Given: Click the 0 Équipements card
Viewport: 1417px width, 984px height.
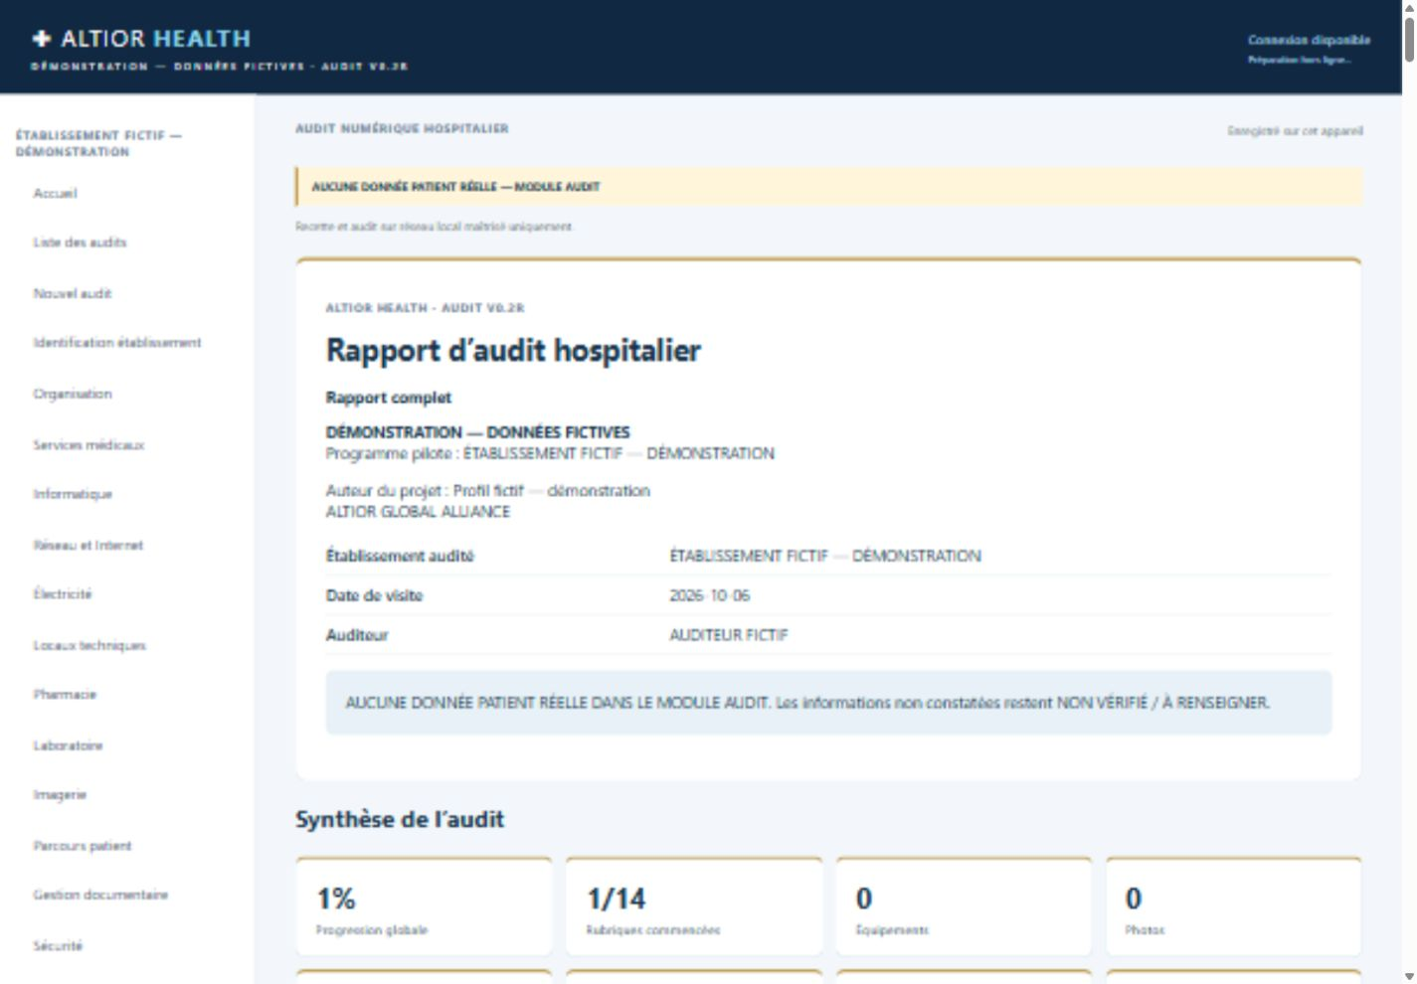Looking at the screenshot, I should (964, 906).
